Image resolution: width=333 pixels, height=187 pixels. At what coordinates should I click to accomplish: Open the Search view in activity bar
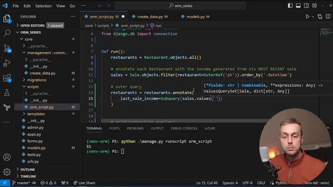coord(7,33)
